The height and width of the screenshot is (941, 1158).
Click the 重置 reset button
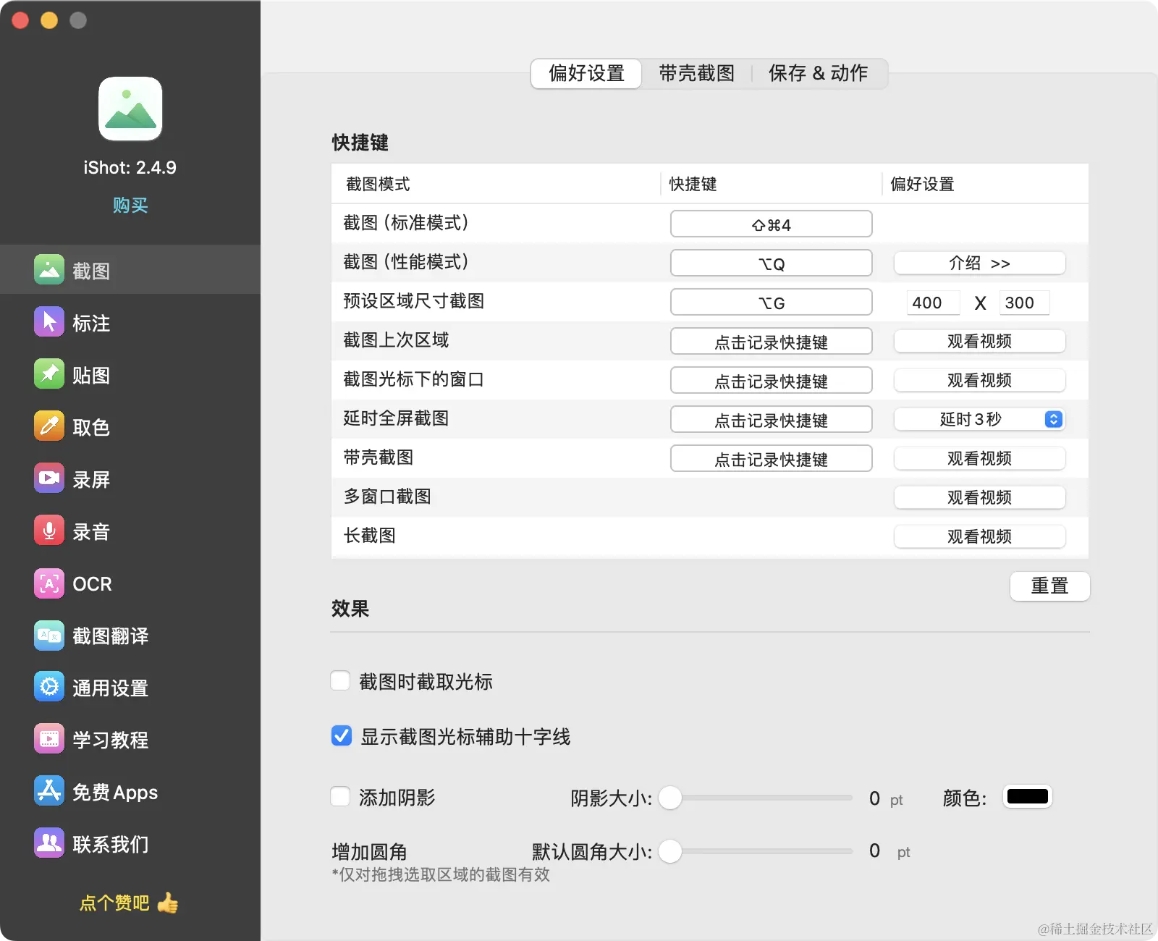tap(1049, 586)
